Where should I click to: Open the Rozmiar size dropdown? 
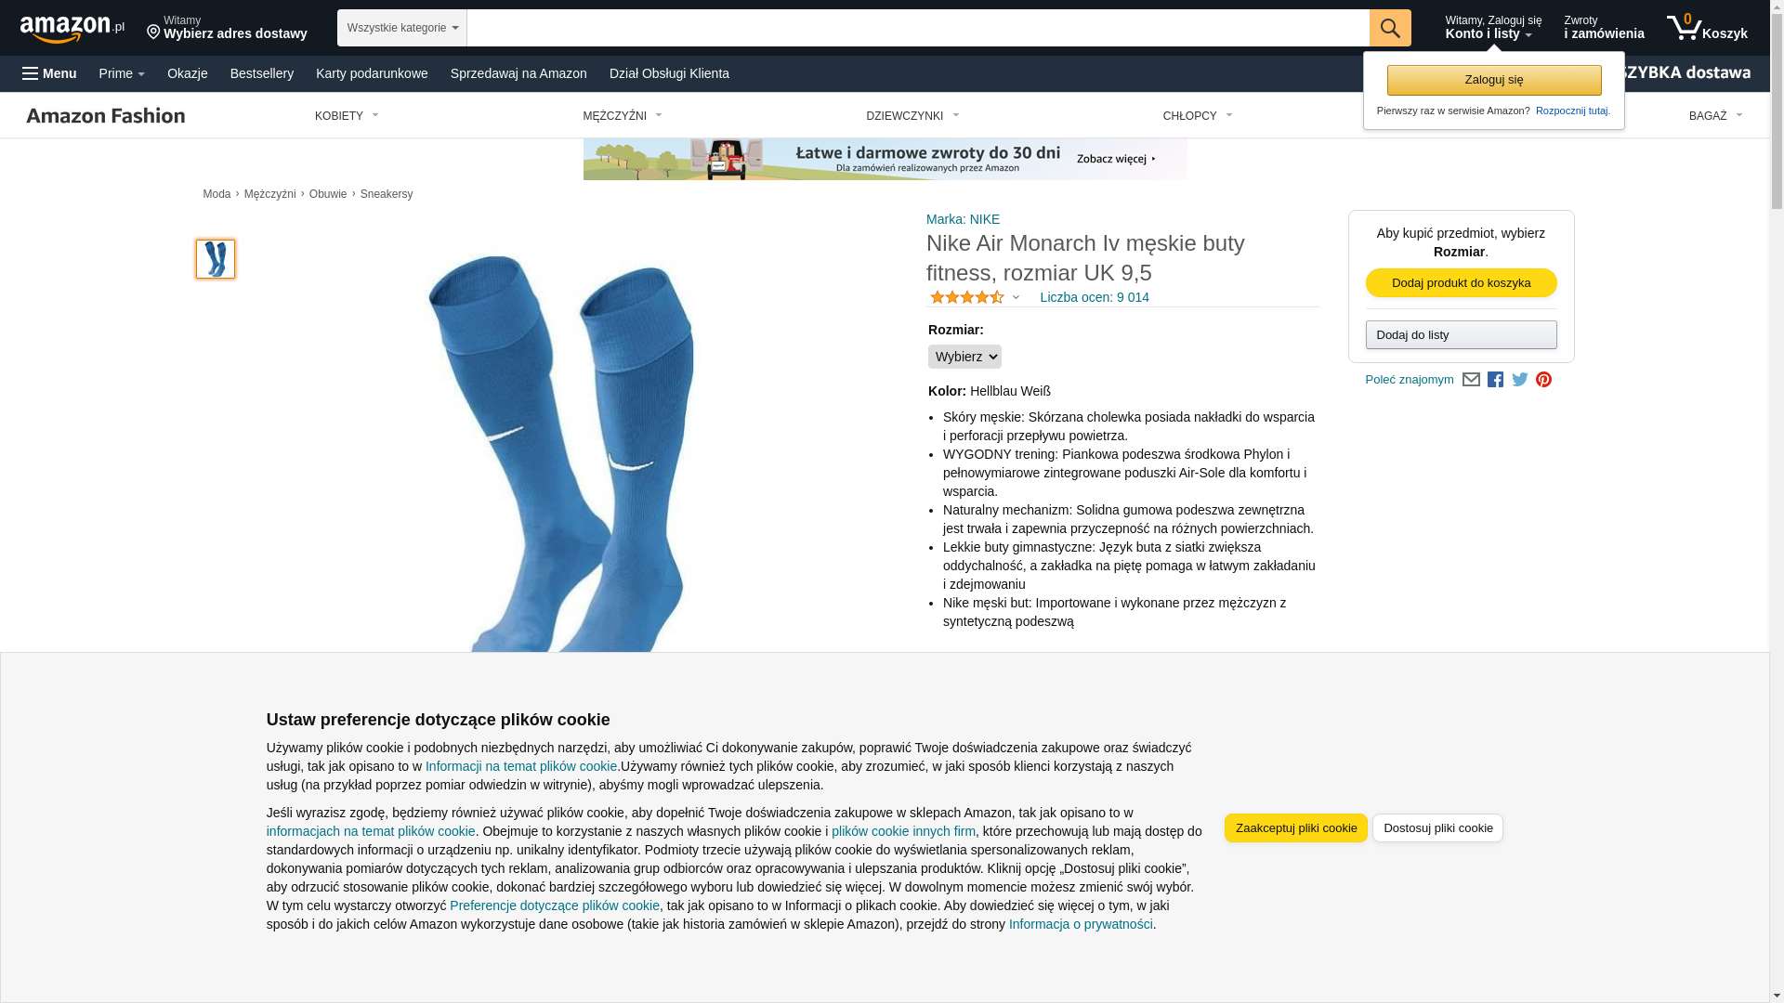click(964, 357)
